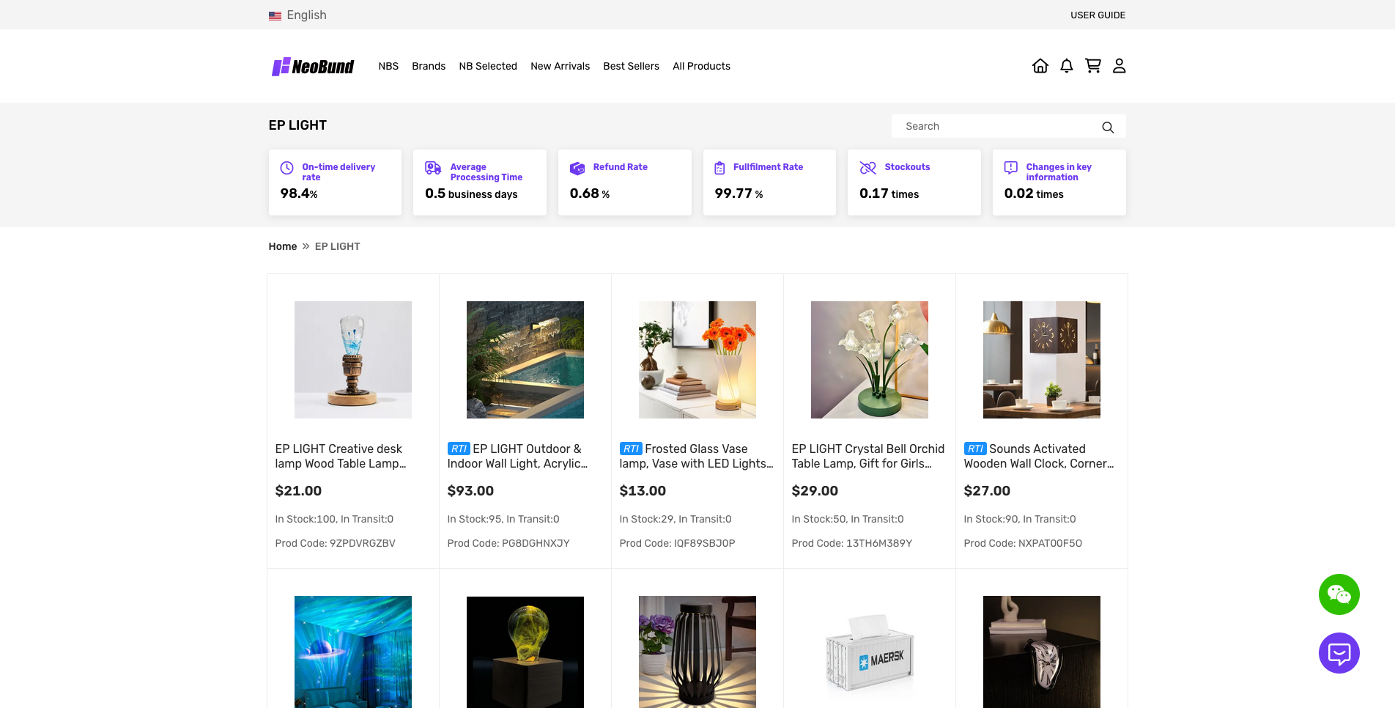Click RTI badge on Frosted Glass Vase

click(x=631, y=449)
